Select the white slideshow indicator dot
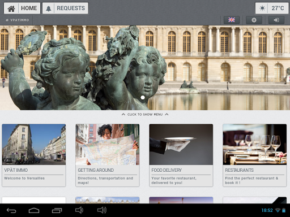This screenshot has height=217, width=290. point(143,97)
